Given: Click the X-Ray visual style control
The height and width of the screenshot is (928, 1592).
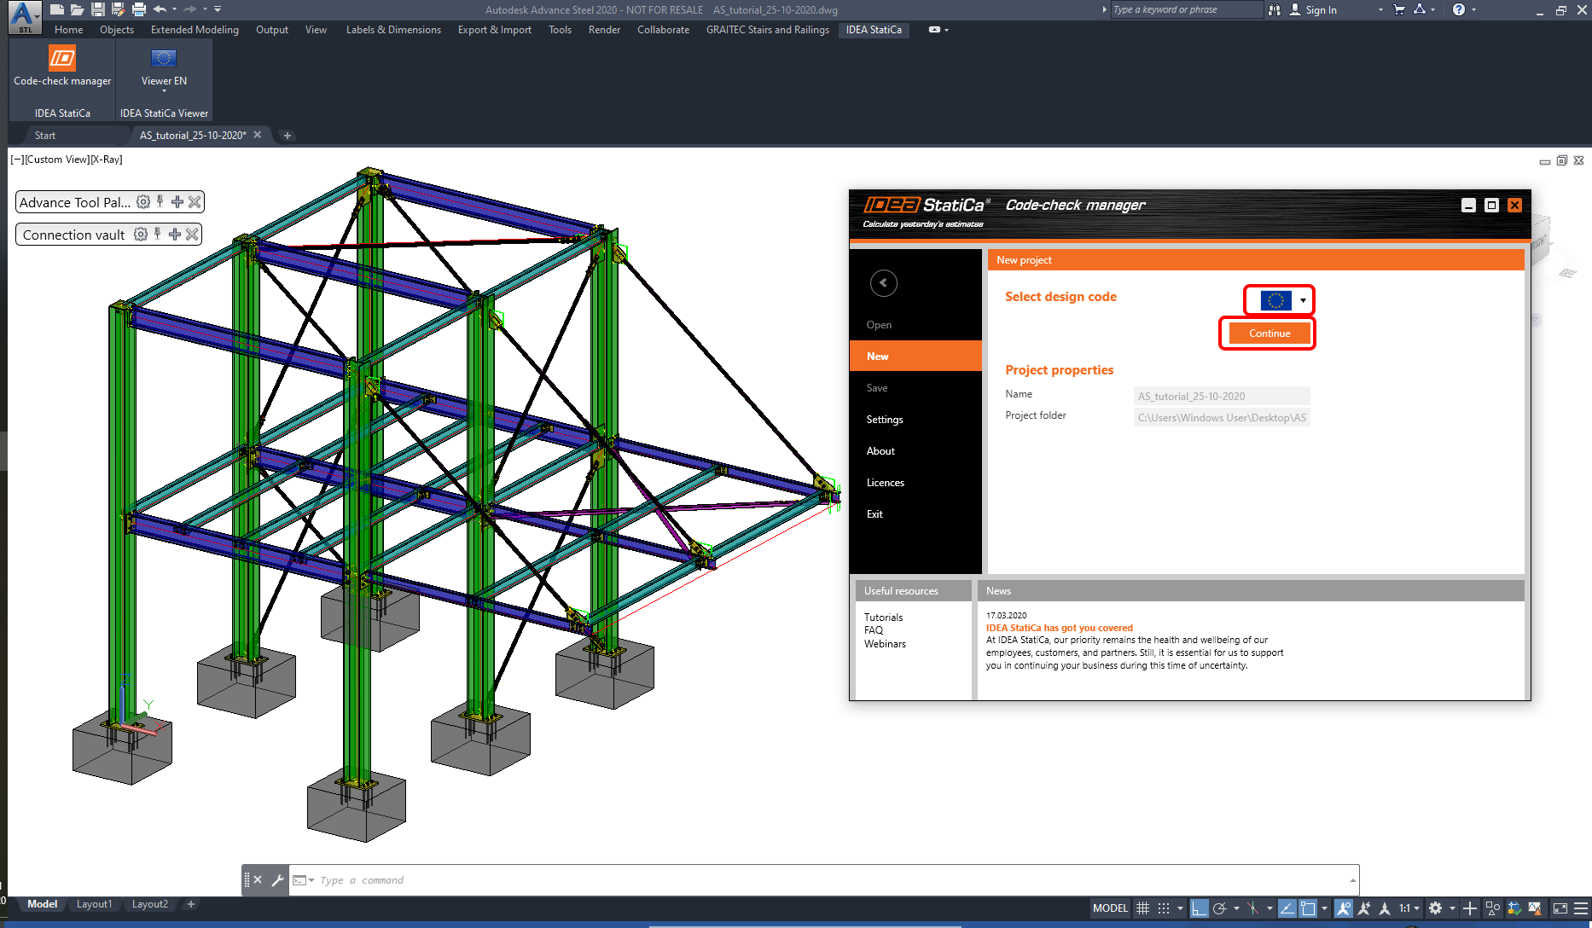Looking at the screenshot, I should pos(107,159).
